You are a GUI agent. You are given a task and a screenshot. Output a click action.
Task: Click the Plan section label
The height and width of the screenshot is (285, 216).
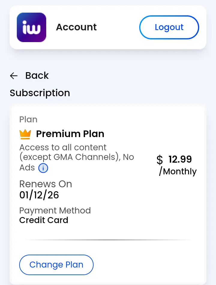[x=28, y=119]
